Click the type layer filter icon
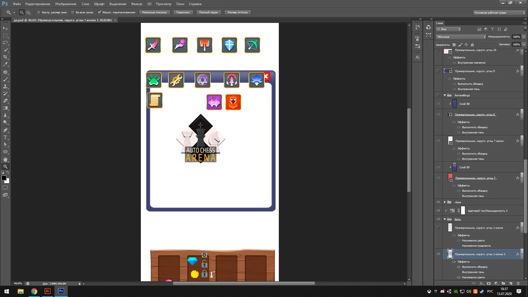The image size is (528, 297). [x=492, y=29]
